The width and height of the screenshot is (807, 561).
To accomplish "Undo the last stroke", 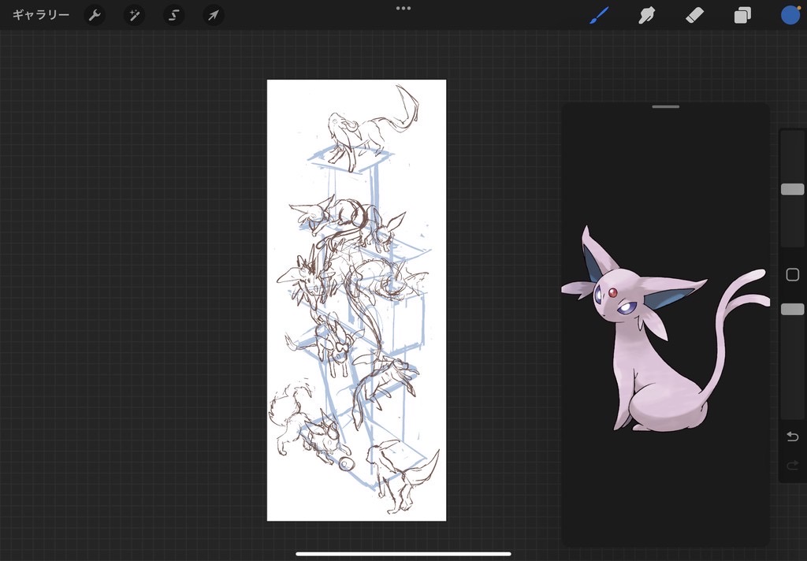I will pos(793,437).
